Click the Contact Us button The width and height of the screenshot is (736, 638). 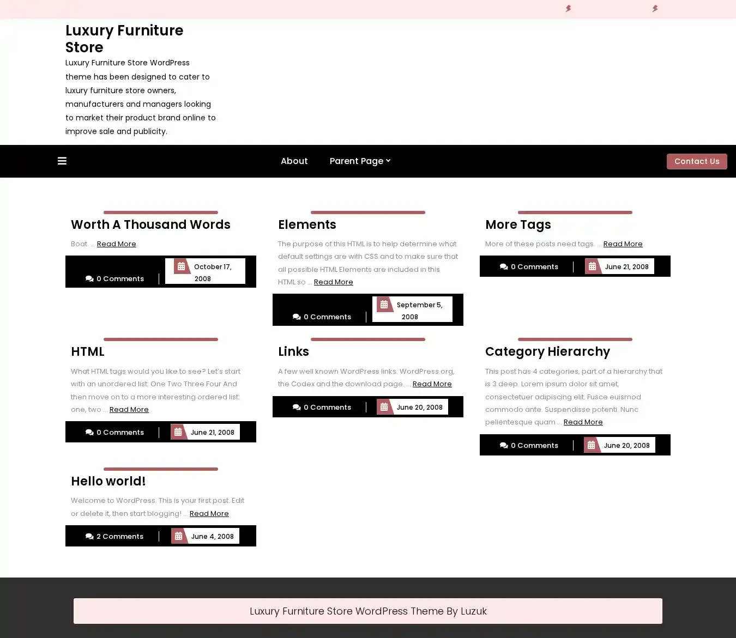[x=697, y=161]
